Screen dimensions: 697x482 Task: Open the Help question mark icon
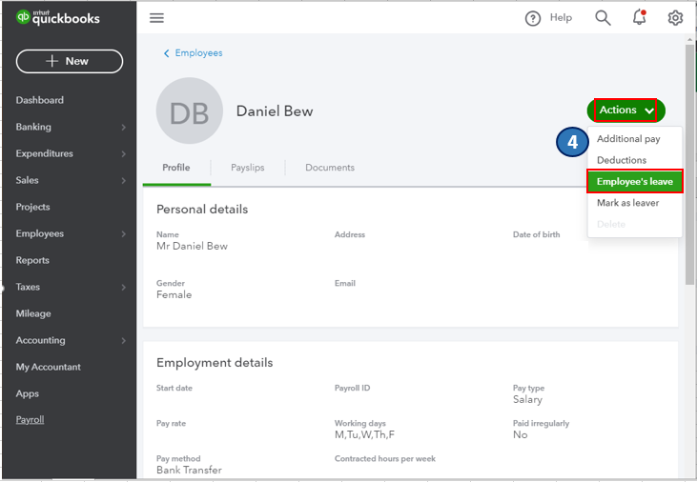(x=533, y=18)
